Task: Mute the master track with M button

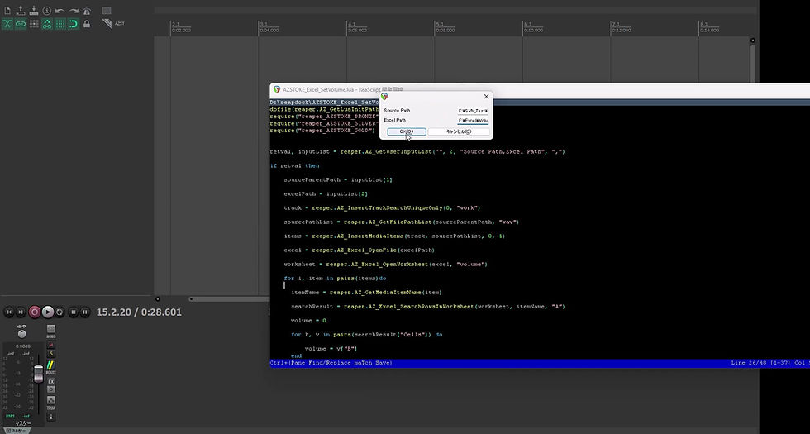Action: point(50,345)
